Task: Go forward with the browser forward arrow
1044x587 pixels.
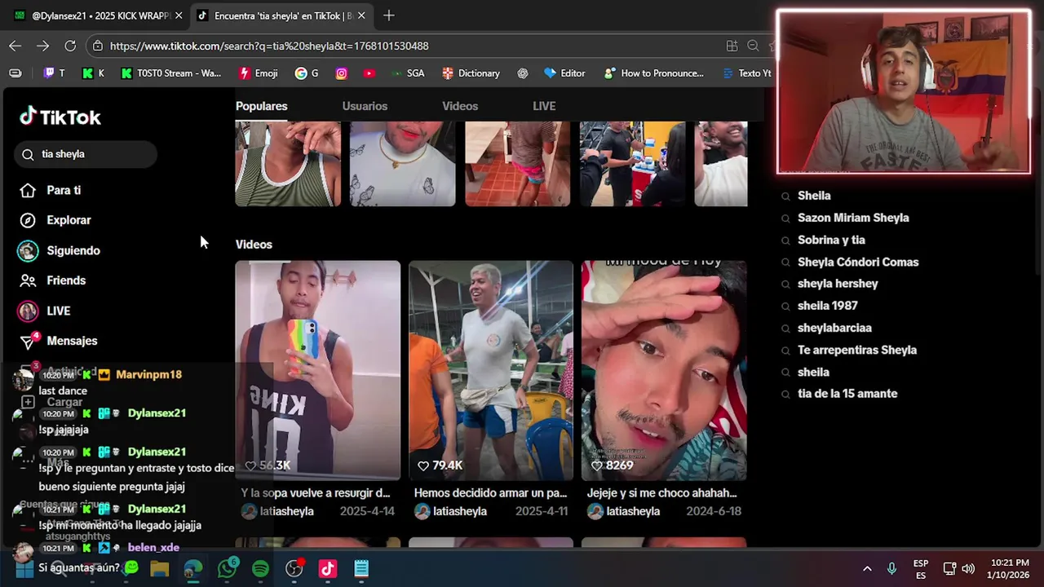Action: coord(42,46)
